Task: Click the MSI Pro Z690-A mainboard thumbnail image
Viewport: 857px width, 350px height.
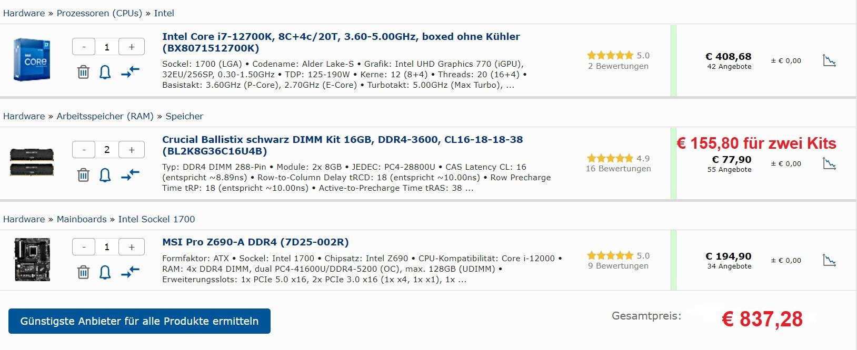Action: pos(32,260)
